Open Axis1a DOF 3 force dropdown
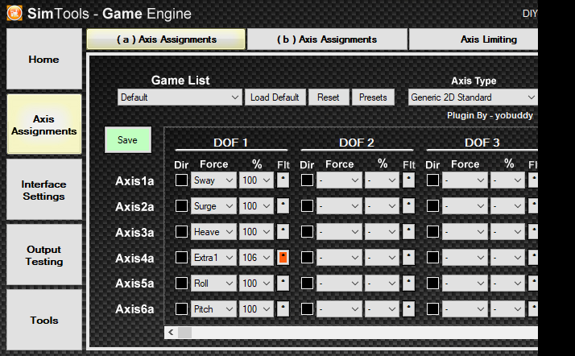 tap(465, 180)
